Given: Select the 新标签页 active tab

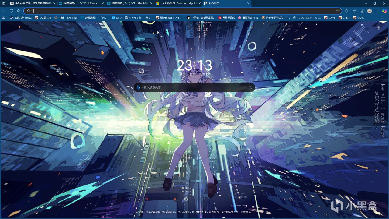Looking at the screenshot, I should point(227,3).
